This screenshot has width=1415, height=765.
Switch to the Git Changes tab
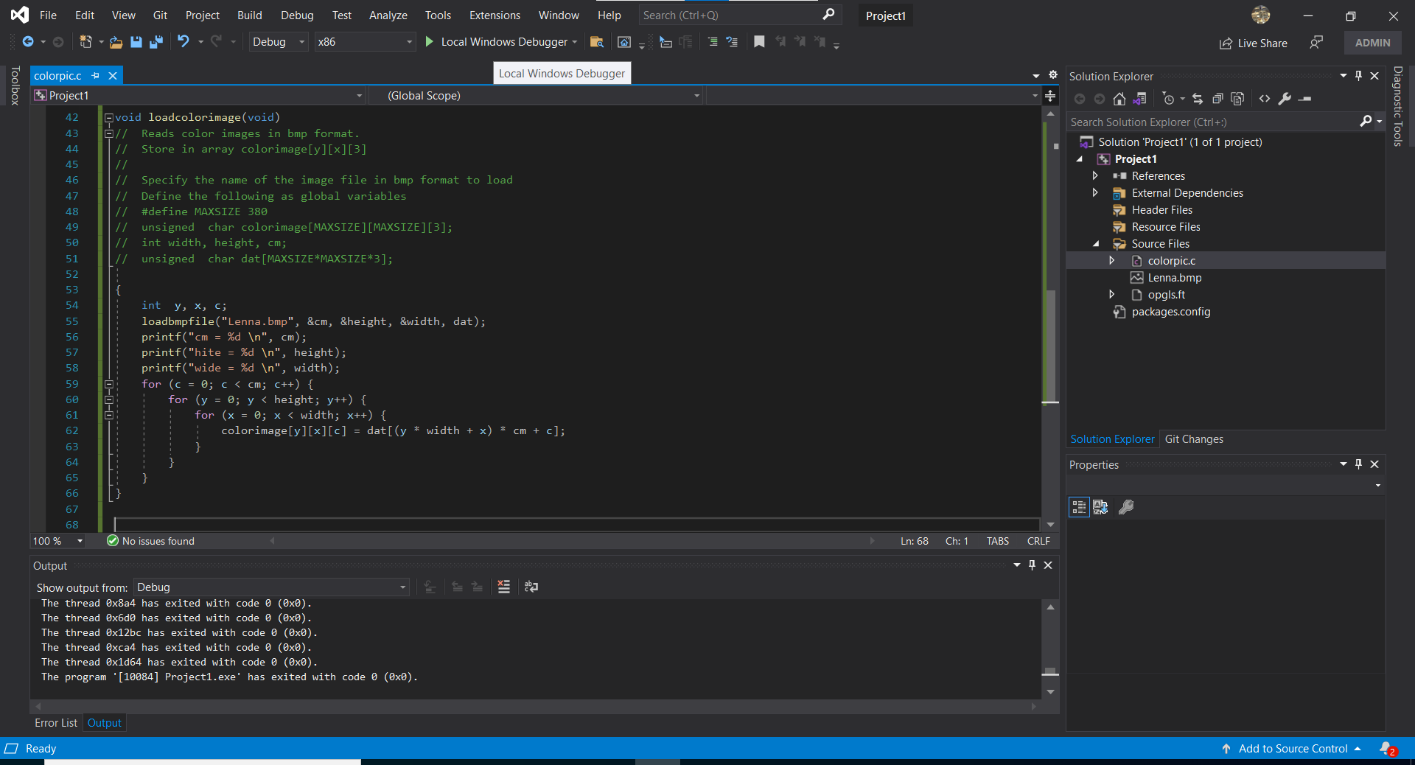[x=1194, y=439]
